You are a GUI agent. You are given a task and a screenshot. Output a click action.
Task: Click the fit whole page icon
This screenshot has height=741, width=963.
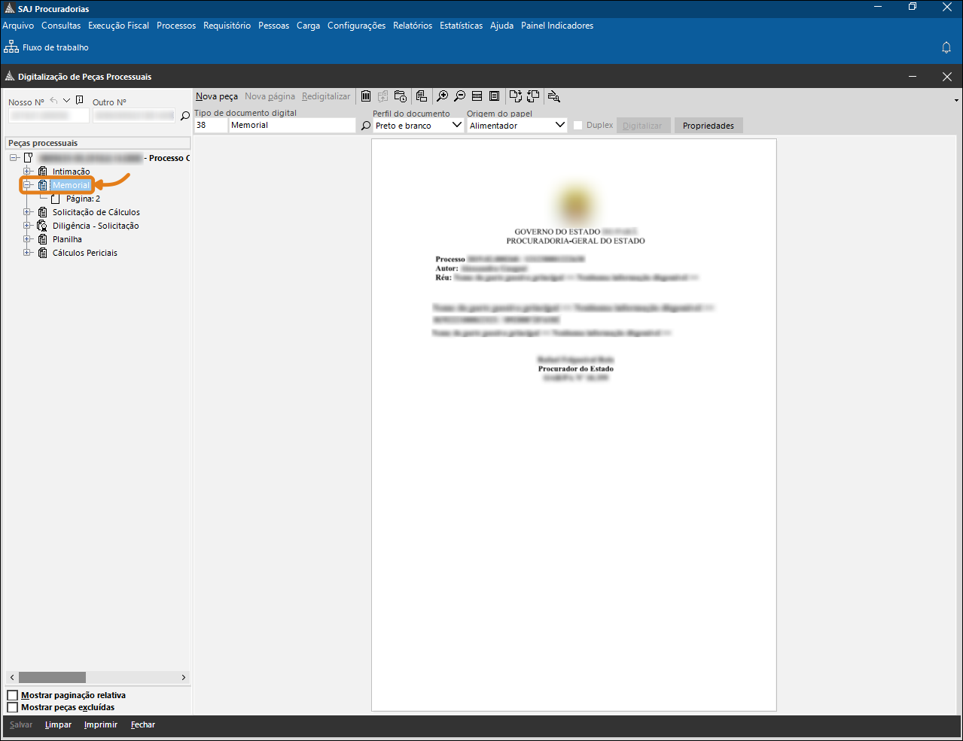[x=494, y=96]
